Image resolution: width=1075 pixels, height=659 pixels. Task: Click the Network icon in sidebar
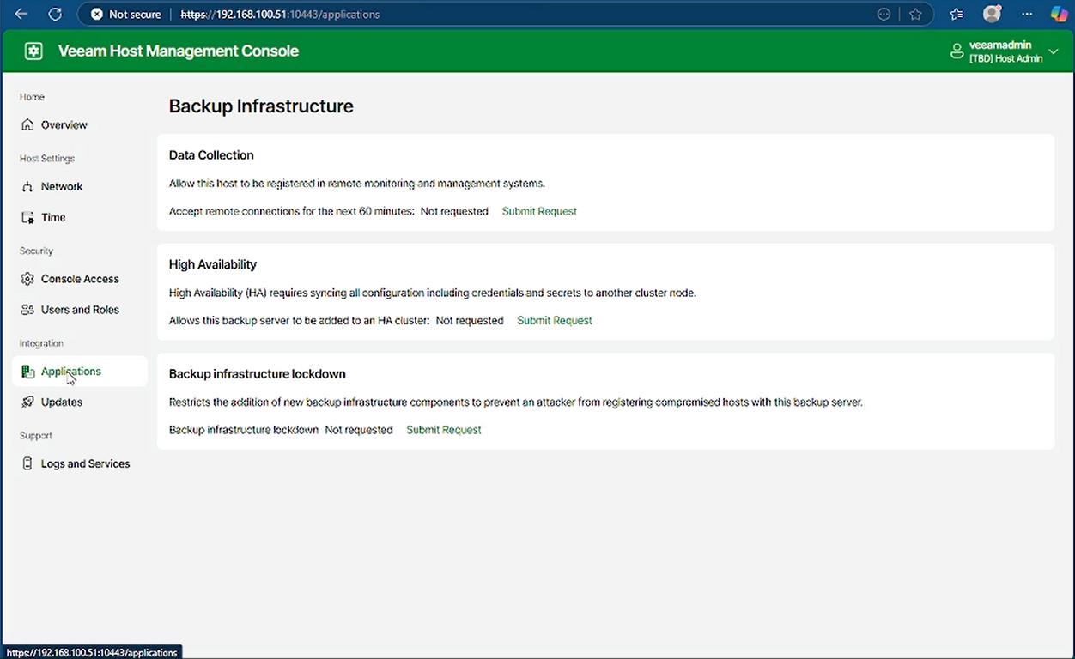coord(27,187)
